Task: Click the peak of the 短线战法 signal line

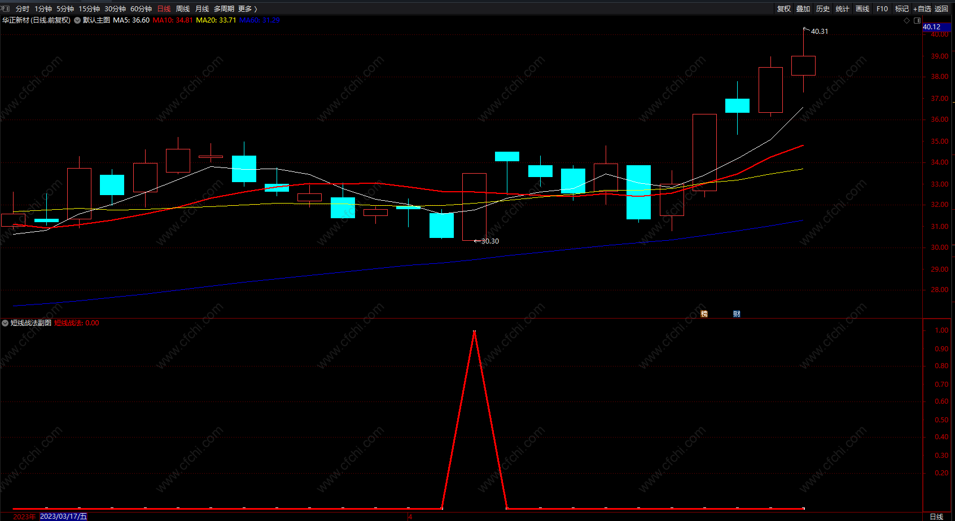Action: pos(474,332)
